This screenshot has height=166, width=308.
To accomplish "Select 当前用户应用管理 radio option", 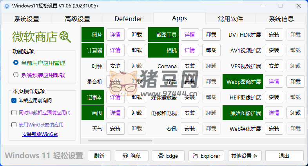I will [16, 63].
